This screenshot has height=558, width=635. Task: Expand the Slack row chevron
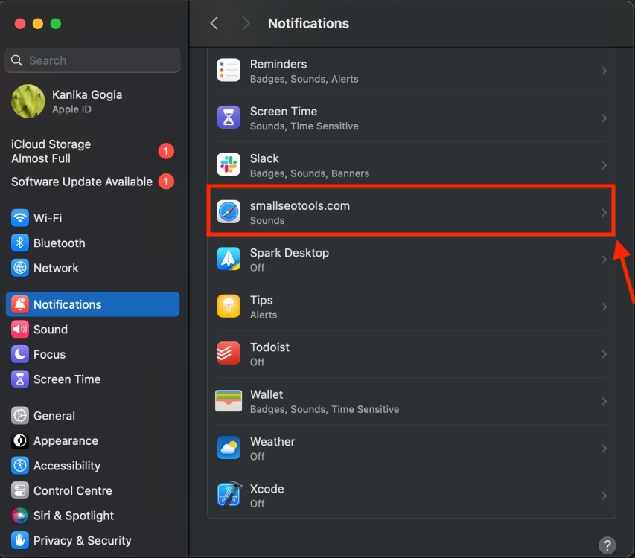604,164
